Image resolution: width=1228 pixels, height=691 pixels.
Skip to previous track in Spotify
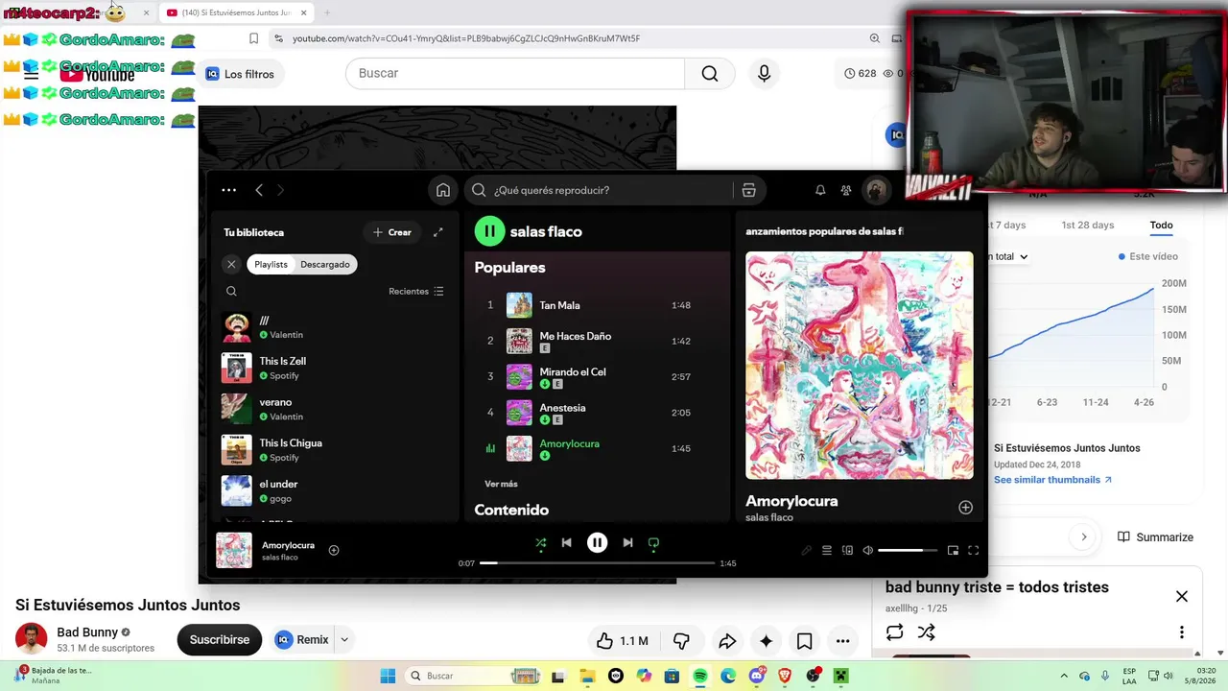(567, 542)
